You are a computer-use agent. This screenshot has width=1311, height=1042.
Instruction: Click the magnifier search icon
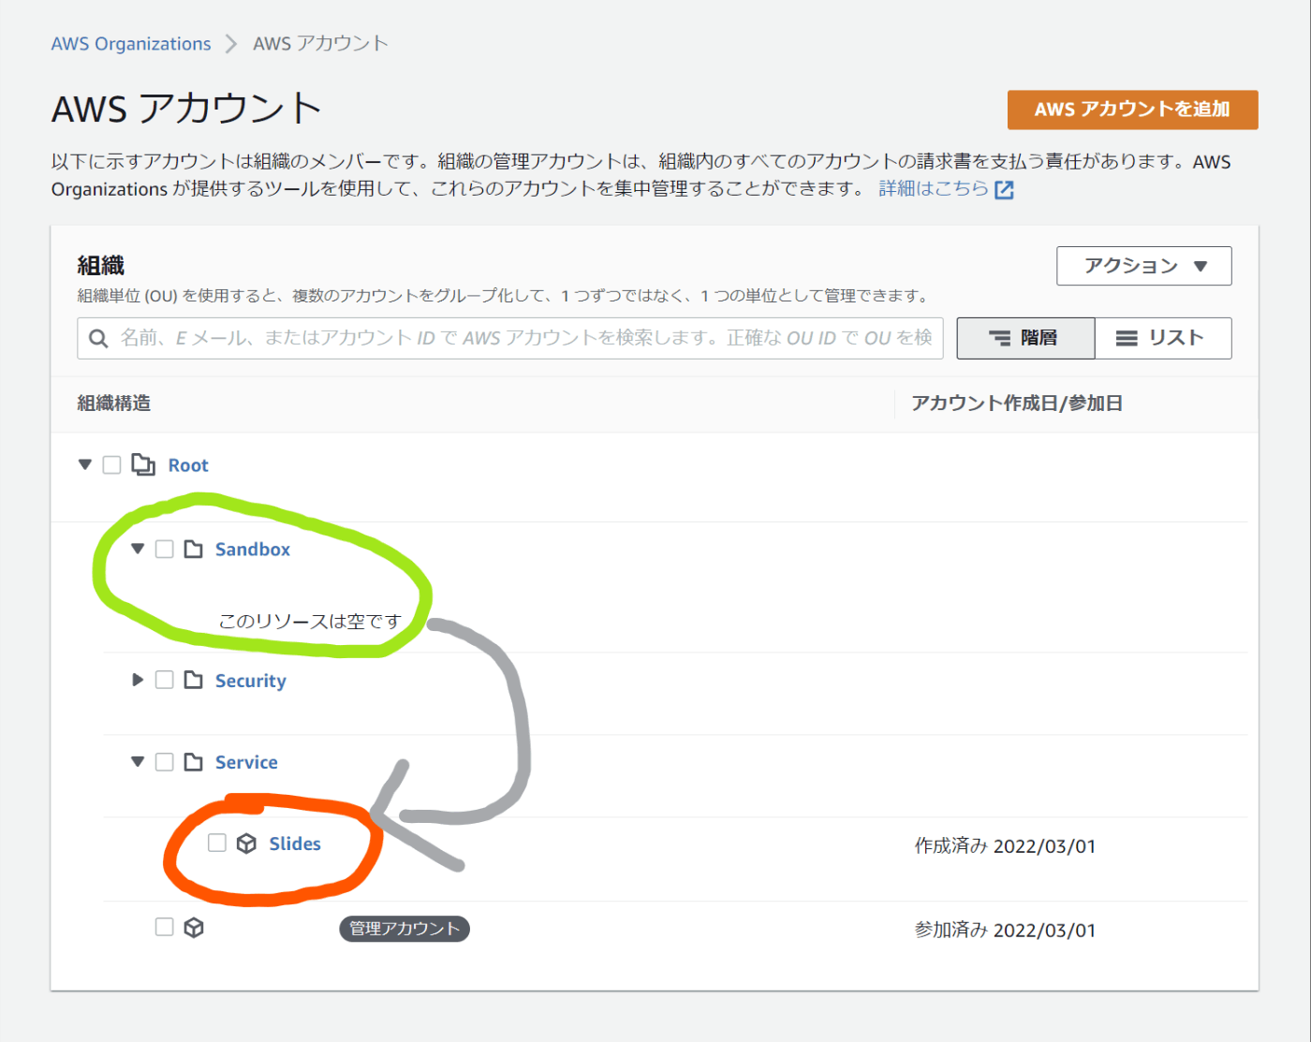(98, 338)
